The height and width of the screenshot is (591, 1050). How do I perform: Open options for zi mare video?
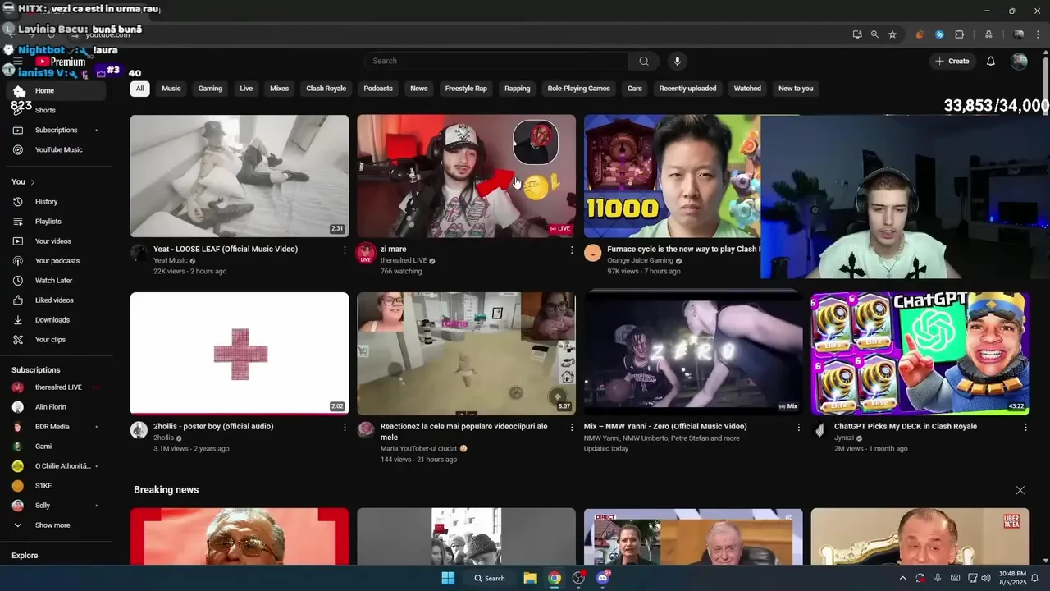pos(572,250)
